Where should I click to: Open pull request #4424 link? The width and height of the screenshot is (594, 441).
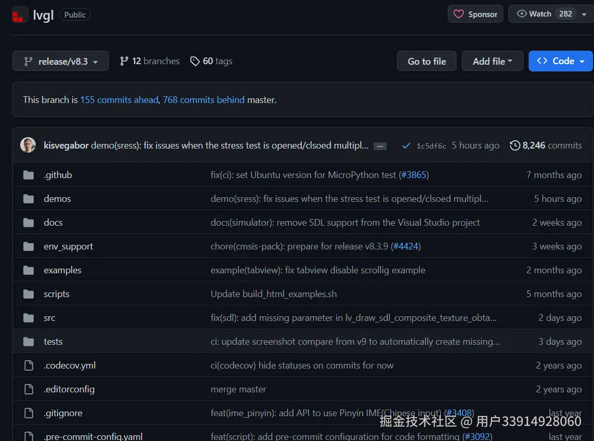pyautogui.click(x=406, y=246)
